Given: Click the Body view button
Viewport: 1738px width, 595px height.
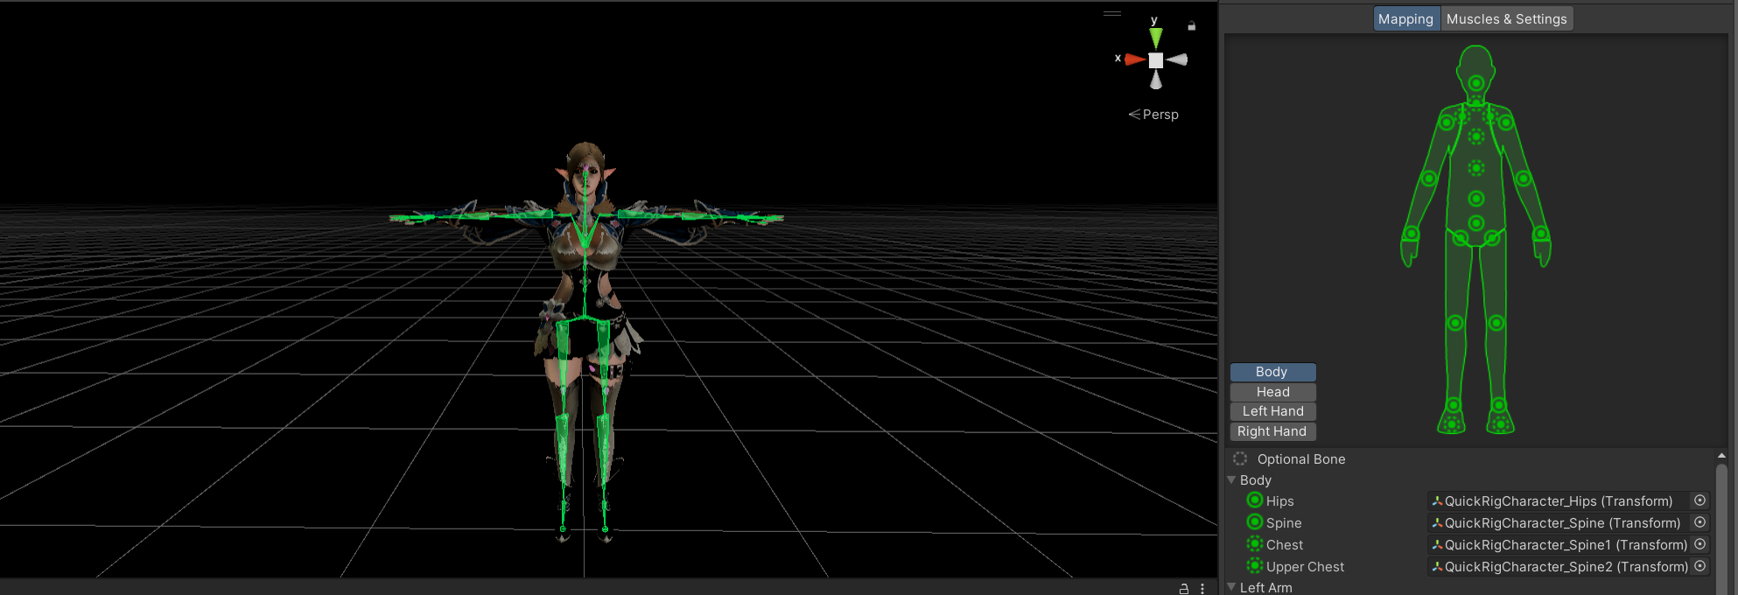Looking at the screenshot, I should point(1272,372).
